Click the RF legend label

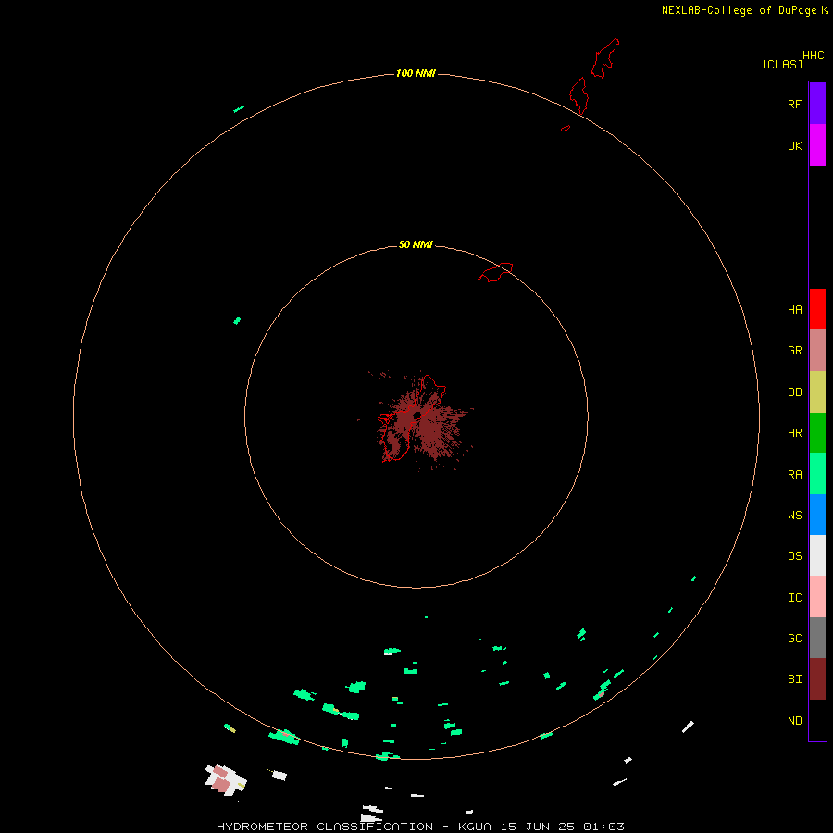pyautogui.click(x=794, y=104)
